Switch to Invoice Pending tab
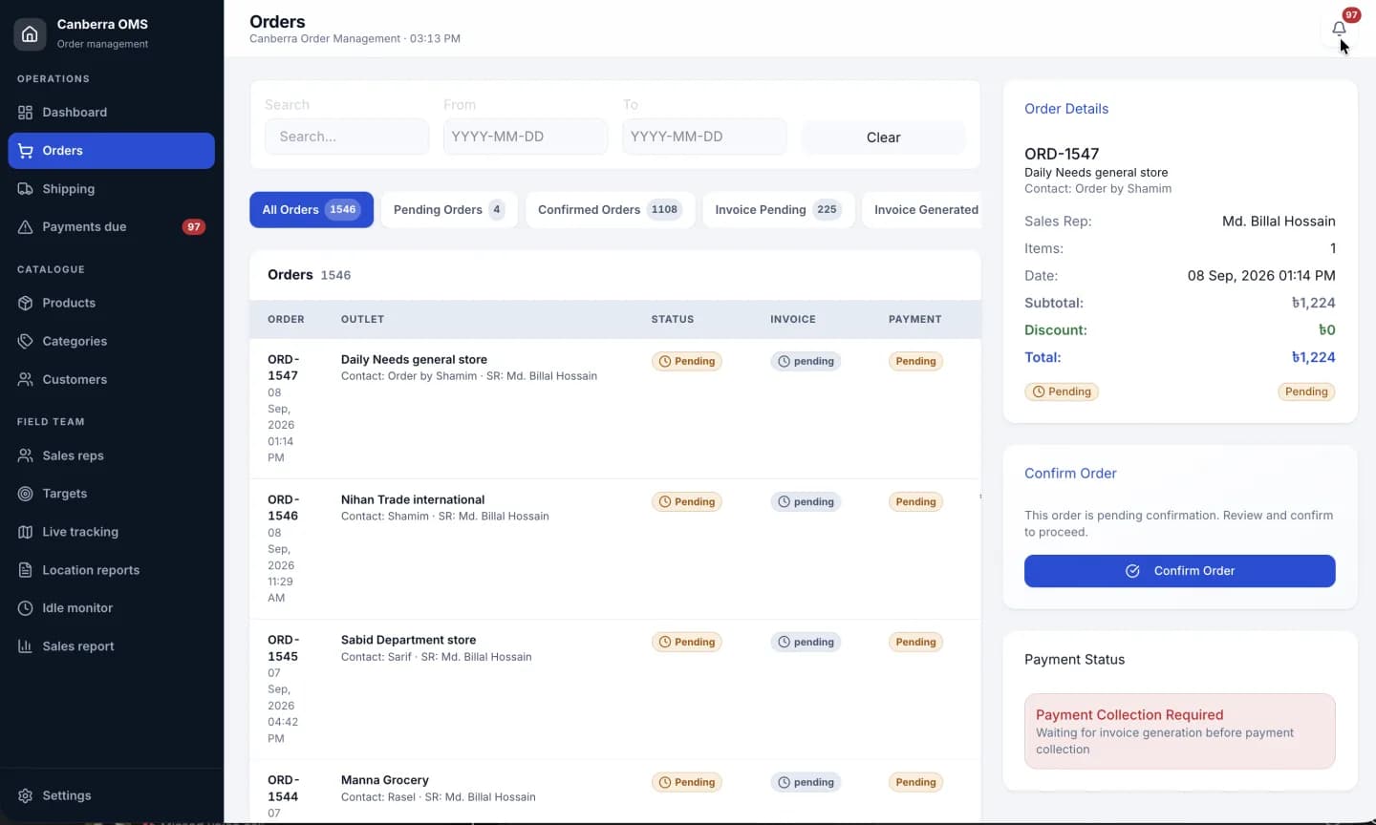Viewport: 1376px width, 825px height. coord(778,210)
